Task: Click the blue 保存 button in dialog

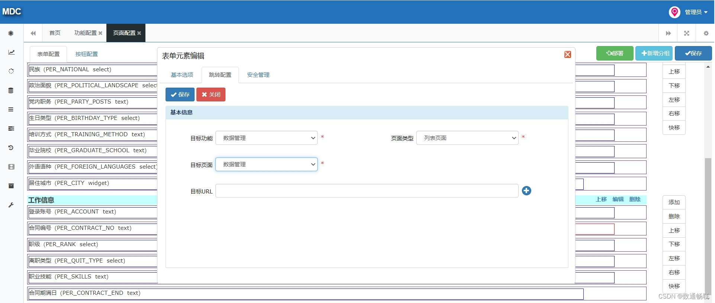Action: 180,95
